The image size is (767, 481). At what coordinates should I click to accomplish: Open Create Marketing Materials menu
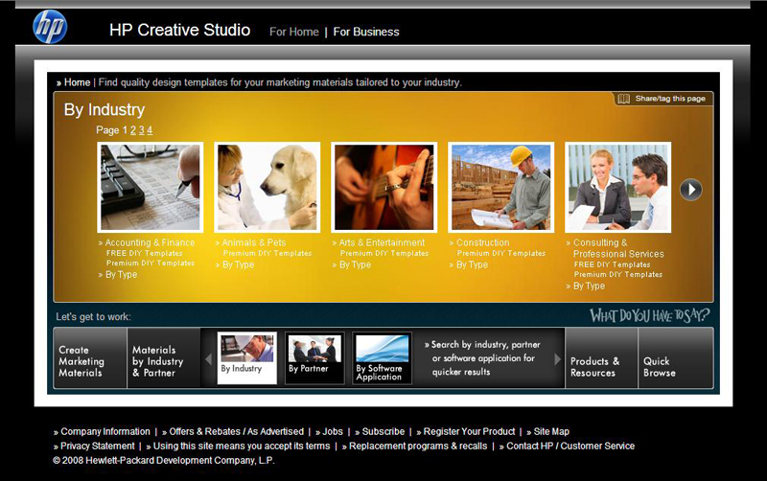pos(90,357)
